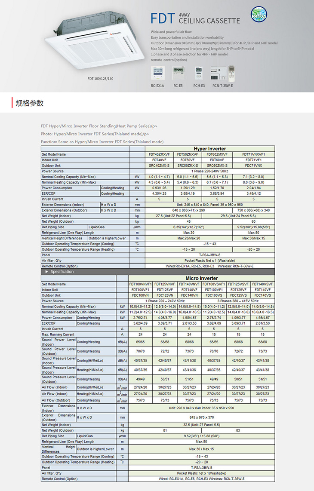The image size is (314, 491).
Task: Click the RCH-E3 remote controller image
Action: [x=199, y=73]
